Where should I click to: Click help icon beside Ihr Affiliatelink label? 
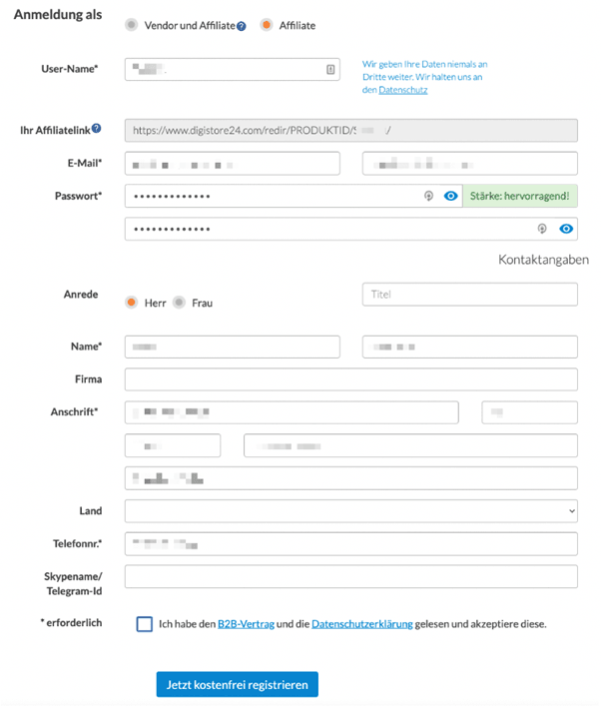pos(97,129)
